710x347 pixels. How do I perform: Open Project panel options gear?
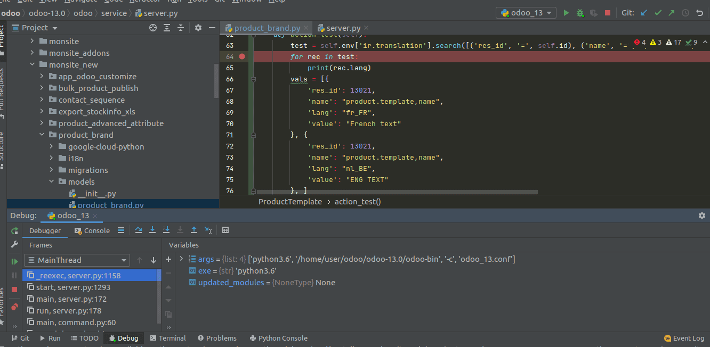(198, 28)
